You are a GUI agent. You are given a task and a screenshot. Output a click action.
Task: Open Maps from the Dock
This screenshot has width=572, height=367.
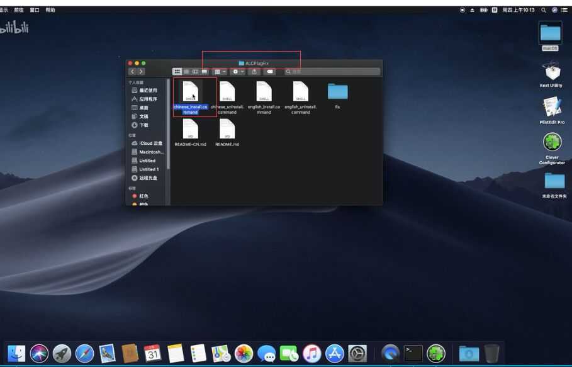pos(221,353)
